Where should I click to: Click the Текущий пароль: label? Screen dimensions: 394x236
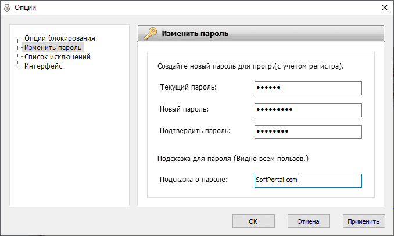coord(188,87)
